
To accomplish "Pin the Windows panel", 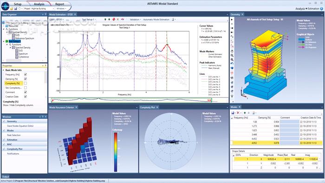I will (43, 117).
